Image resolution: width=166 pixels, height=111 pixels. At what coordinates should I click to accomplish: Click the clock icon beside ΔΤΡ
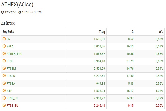[4, 90]
